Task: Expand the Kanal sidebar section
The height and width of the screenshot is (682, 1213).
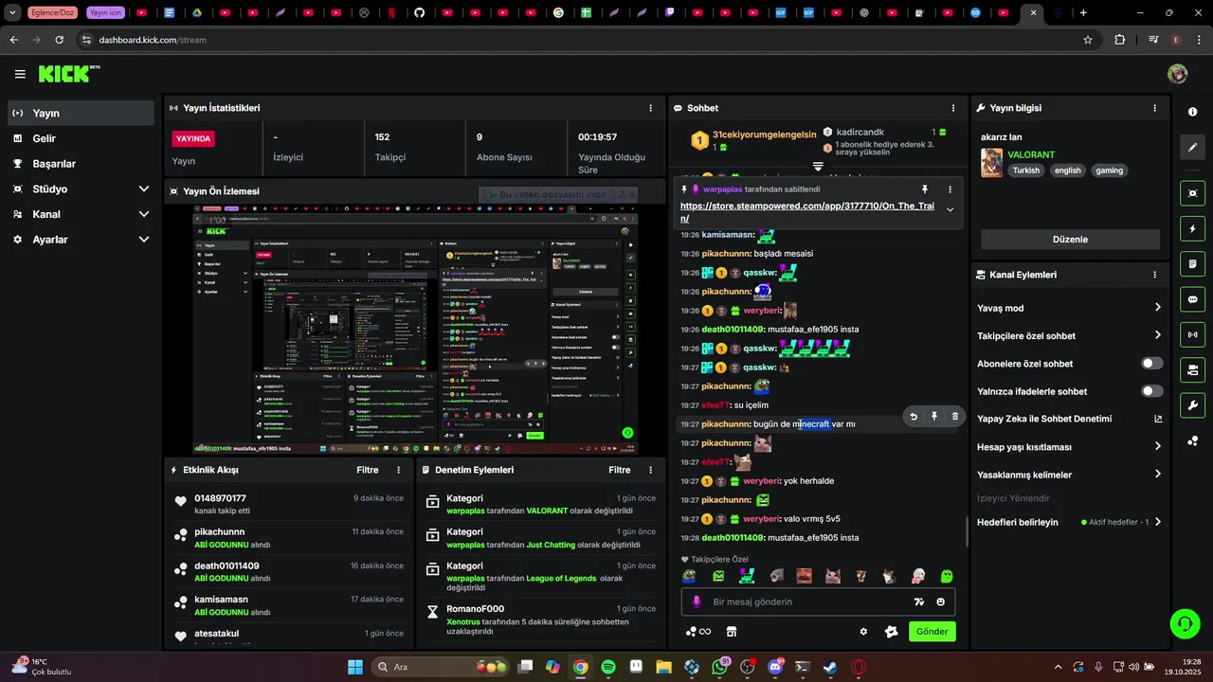Action: (144, 215)
